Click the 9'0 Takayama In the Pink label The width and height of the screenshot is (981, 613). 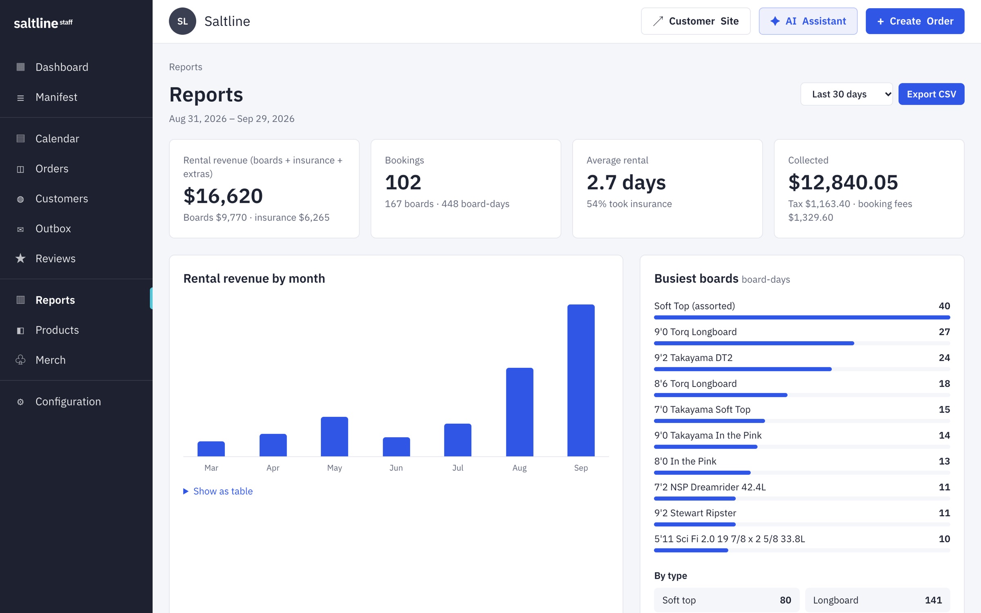point(708,436)
